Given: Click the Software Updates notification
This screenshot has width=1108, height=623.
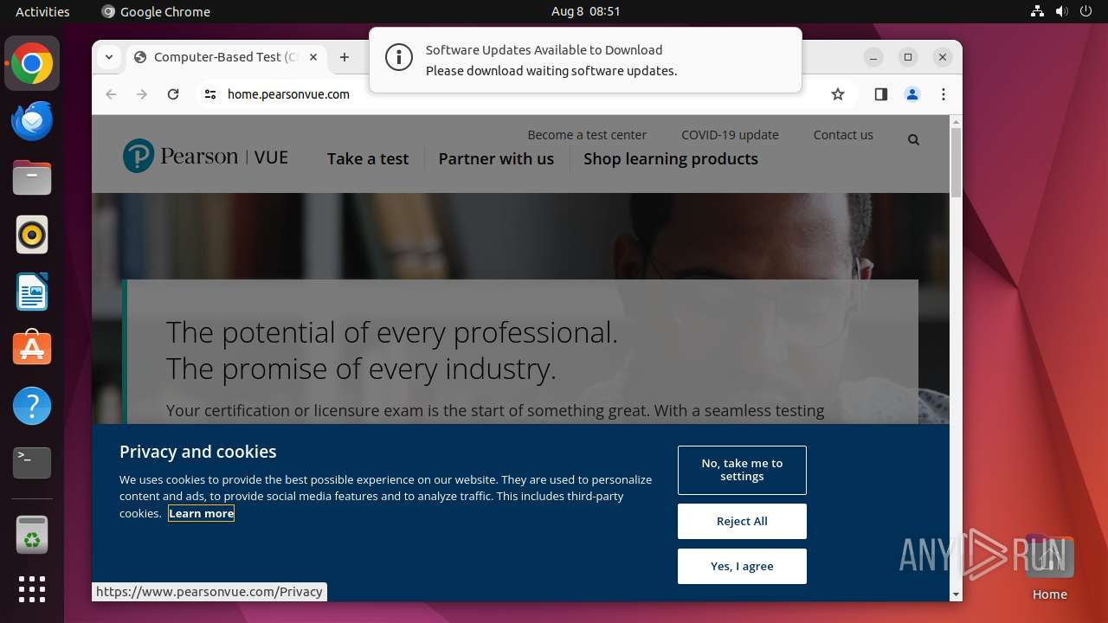Looking at the screenshot, I should coord(585,60).
